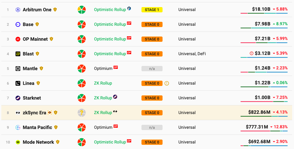Viewport: 294px width, 149px height.
Task: Click the TVL breakdown bar under $18.10B
Action: point(264,13)
